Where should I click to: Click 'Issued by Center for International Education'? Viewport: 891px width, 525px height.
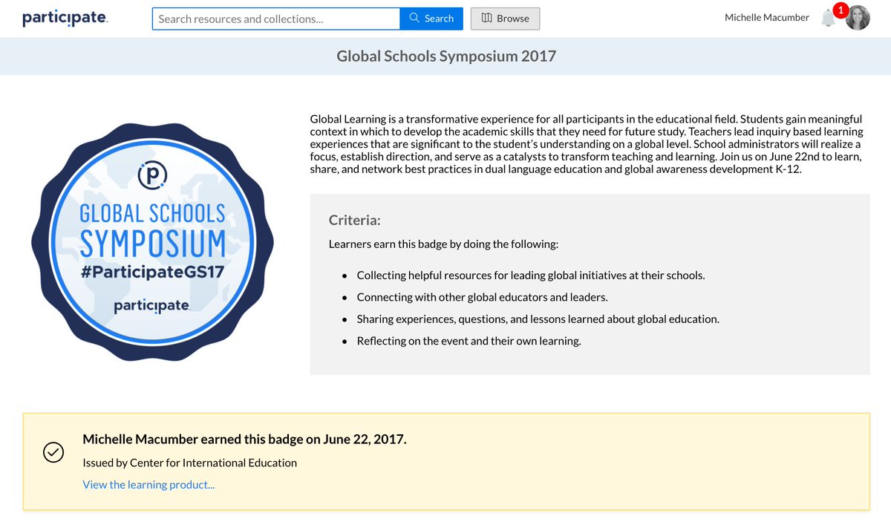point(189,463)
